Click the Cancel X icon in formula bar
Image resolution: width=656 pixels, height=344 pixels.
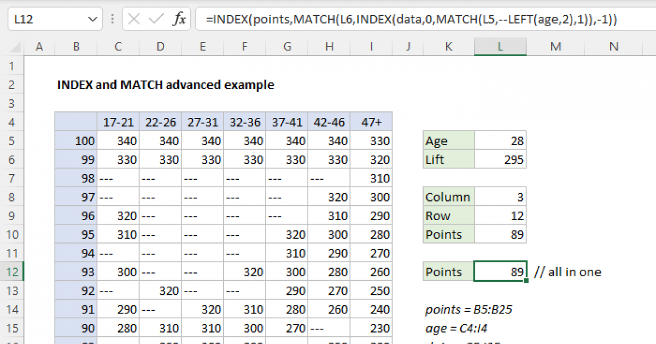[x=133, y=19]
